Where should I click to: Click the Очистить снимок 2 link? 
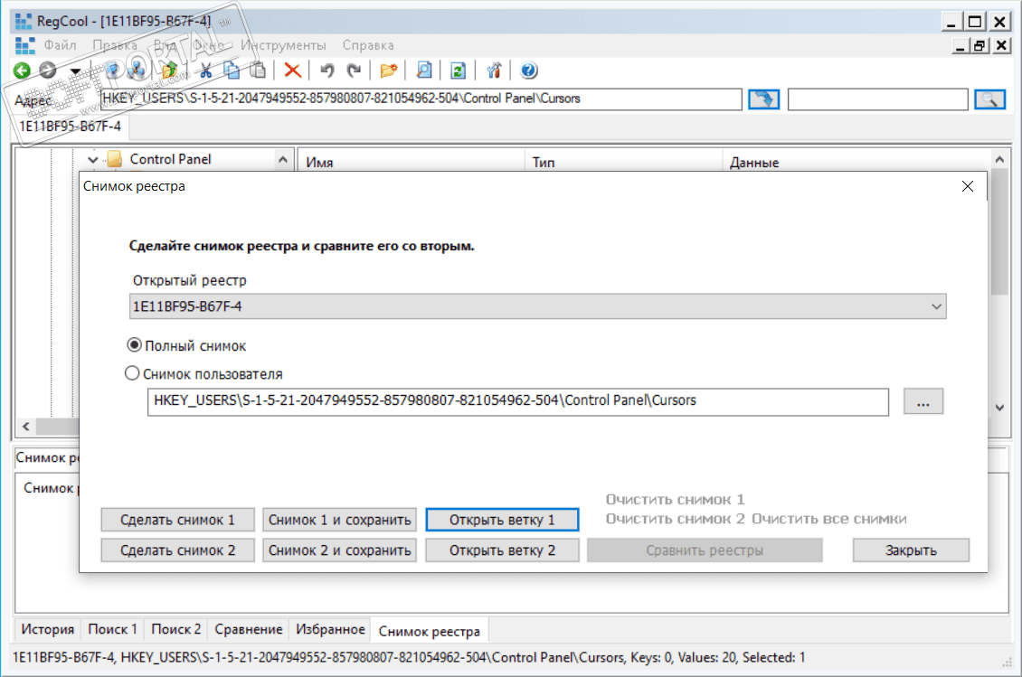(675, 520)
